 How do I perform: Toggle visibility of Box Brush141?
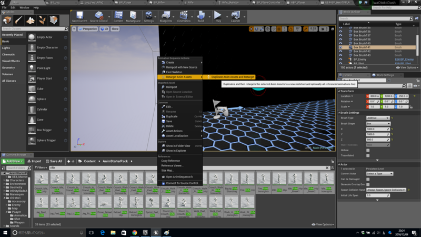340,47
